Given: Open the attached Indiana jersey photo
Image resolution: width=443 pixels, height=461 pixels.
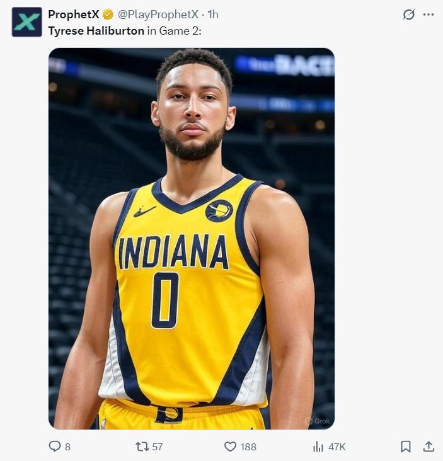Looking at the screenshot, I should [x=192, y=238].
